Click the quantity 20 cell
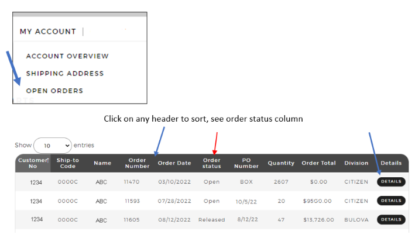This screenshot has height=238, width=415. click(281, 201)
